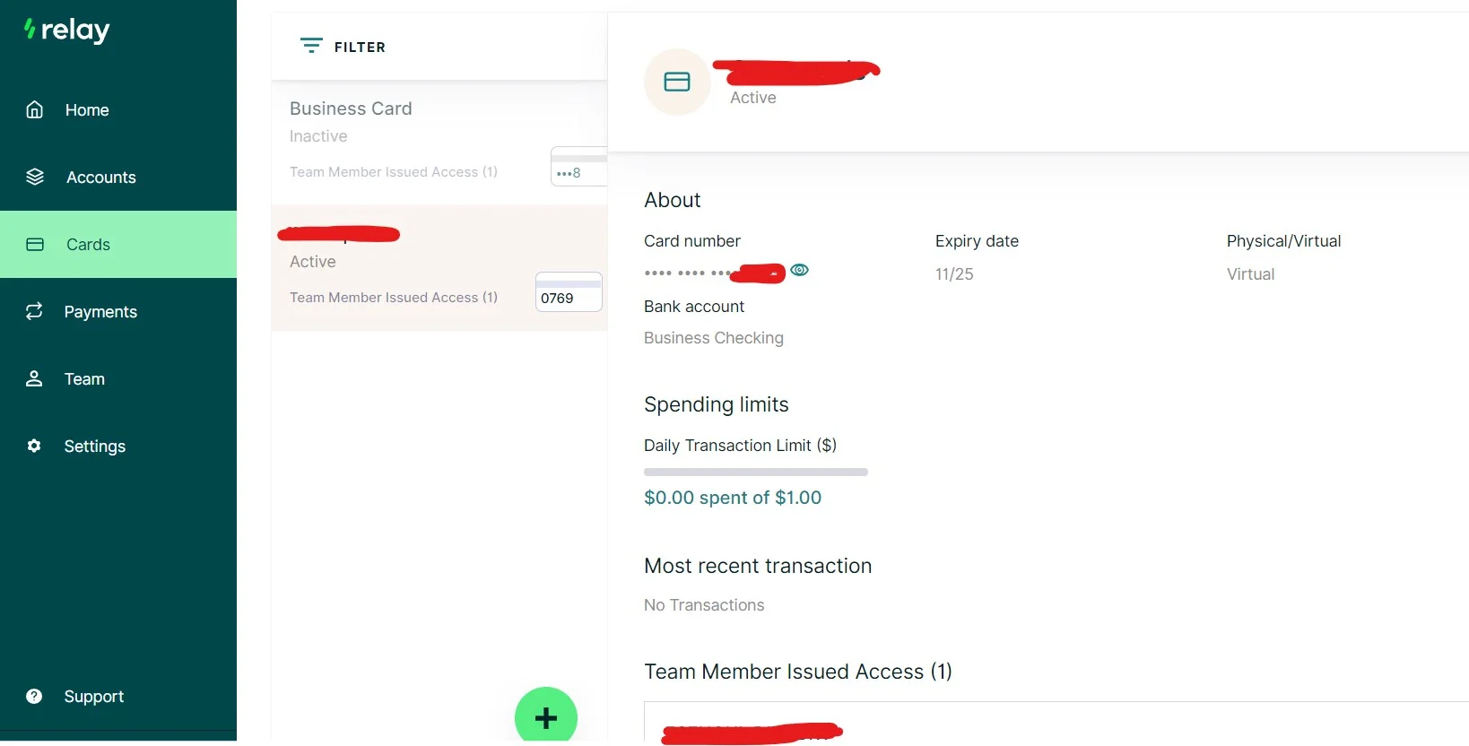This screenshot has width=1469, height=746.
Task: Click the Settings gear icon
Action: (34, 446)
